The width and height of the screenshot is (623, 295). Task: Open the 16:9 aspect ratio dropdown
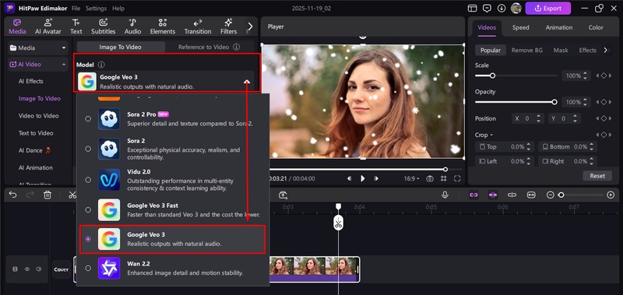pyautogui.click(x=412, y=179)
